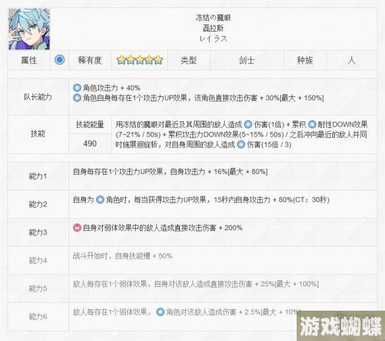
Task: Click the character name 磊拉斯
Action: tap(213, 28)
